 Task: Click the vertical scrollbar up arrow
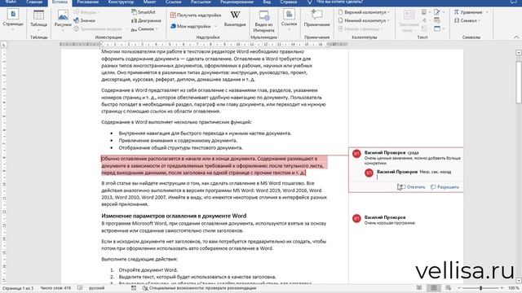coord(519,52)
